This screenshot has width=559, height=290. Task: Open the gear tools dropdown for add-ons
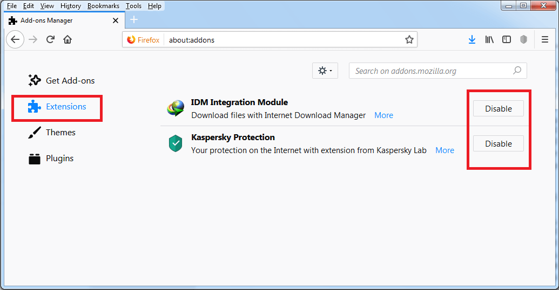coord(325,71)
